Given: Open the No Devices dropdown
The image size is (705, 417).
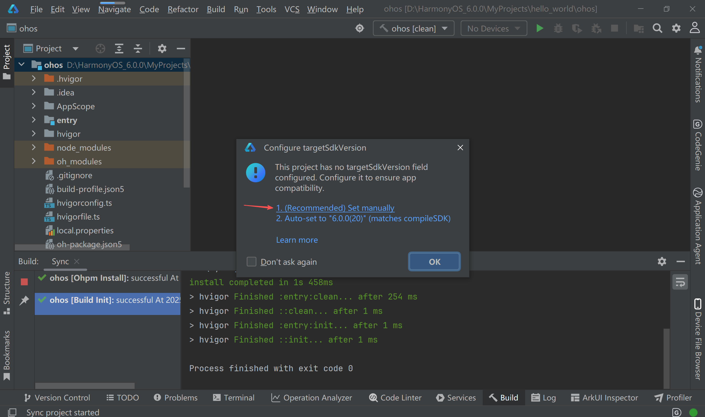Looking at the screenshot, I should pyautogui.click(x=493, y=28).
